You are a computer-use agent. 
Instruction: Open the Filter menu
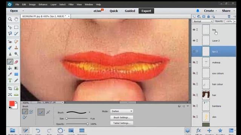point(71,4)
